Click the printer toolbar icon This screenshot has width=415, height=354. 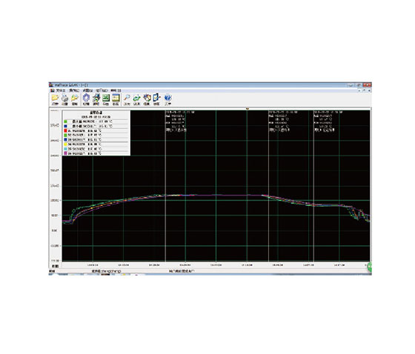click(65, 98)
